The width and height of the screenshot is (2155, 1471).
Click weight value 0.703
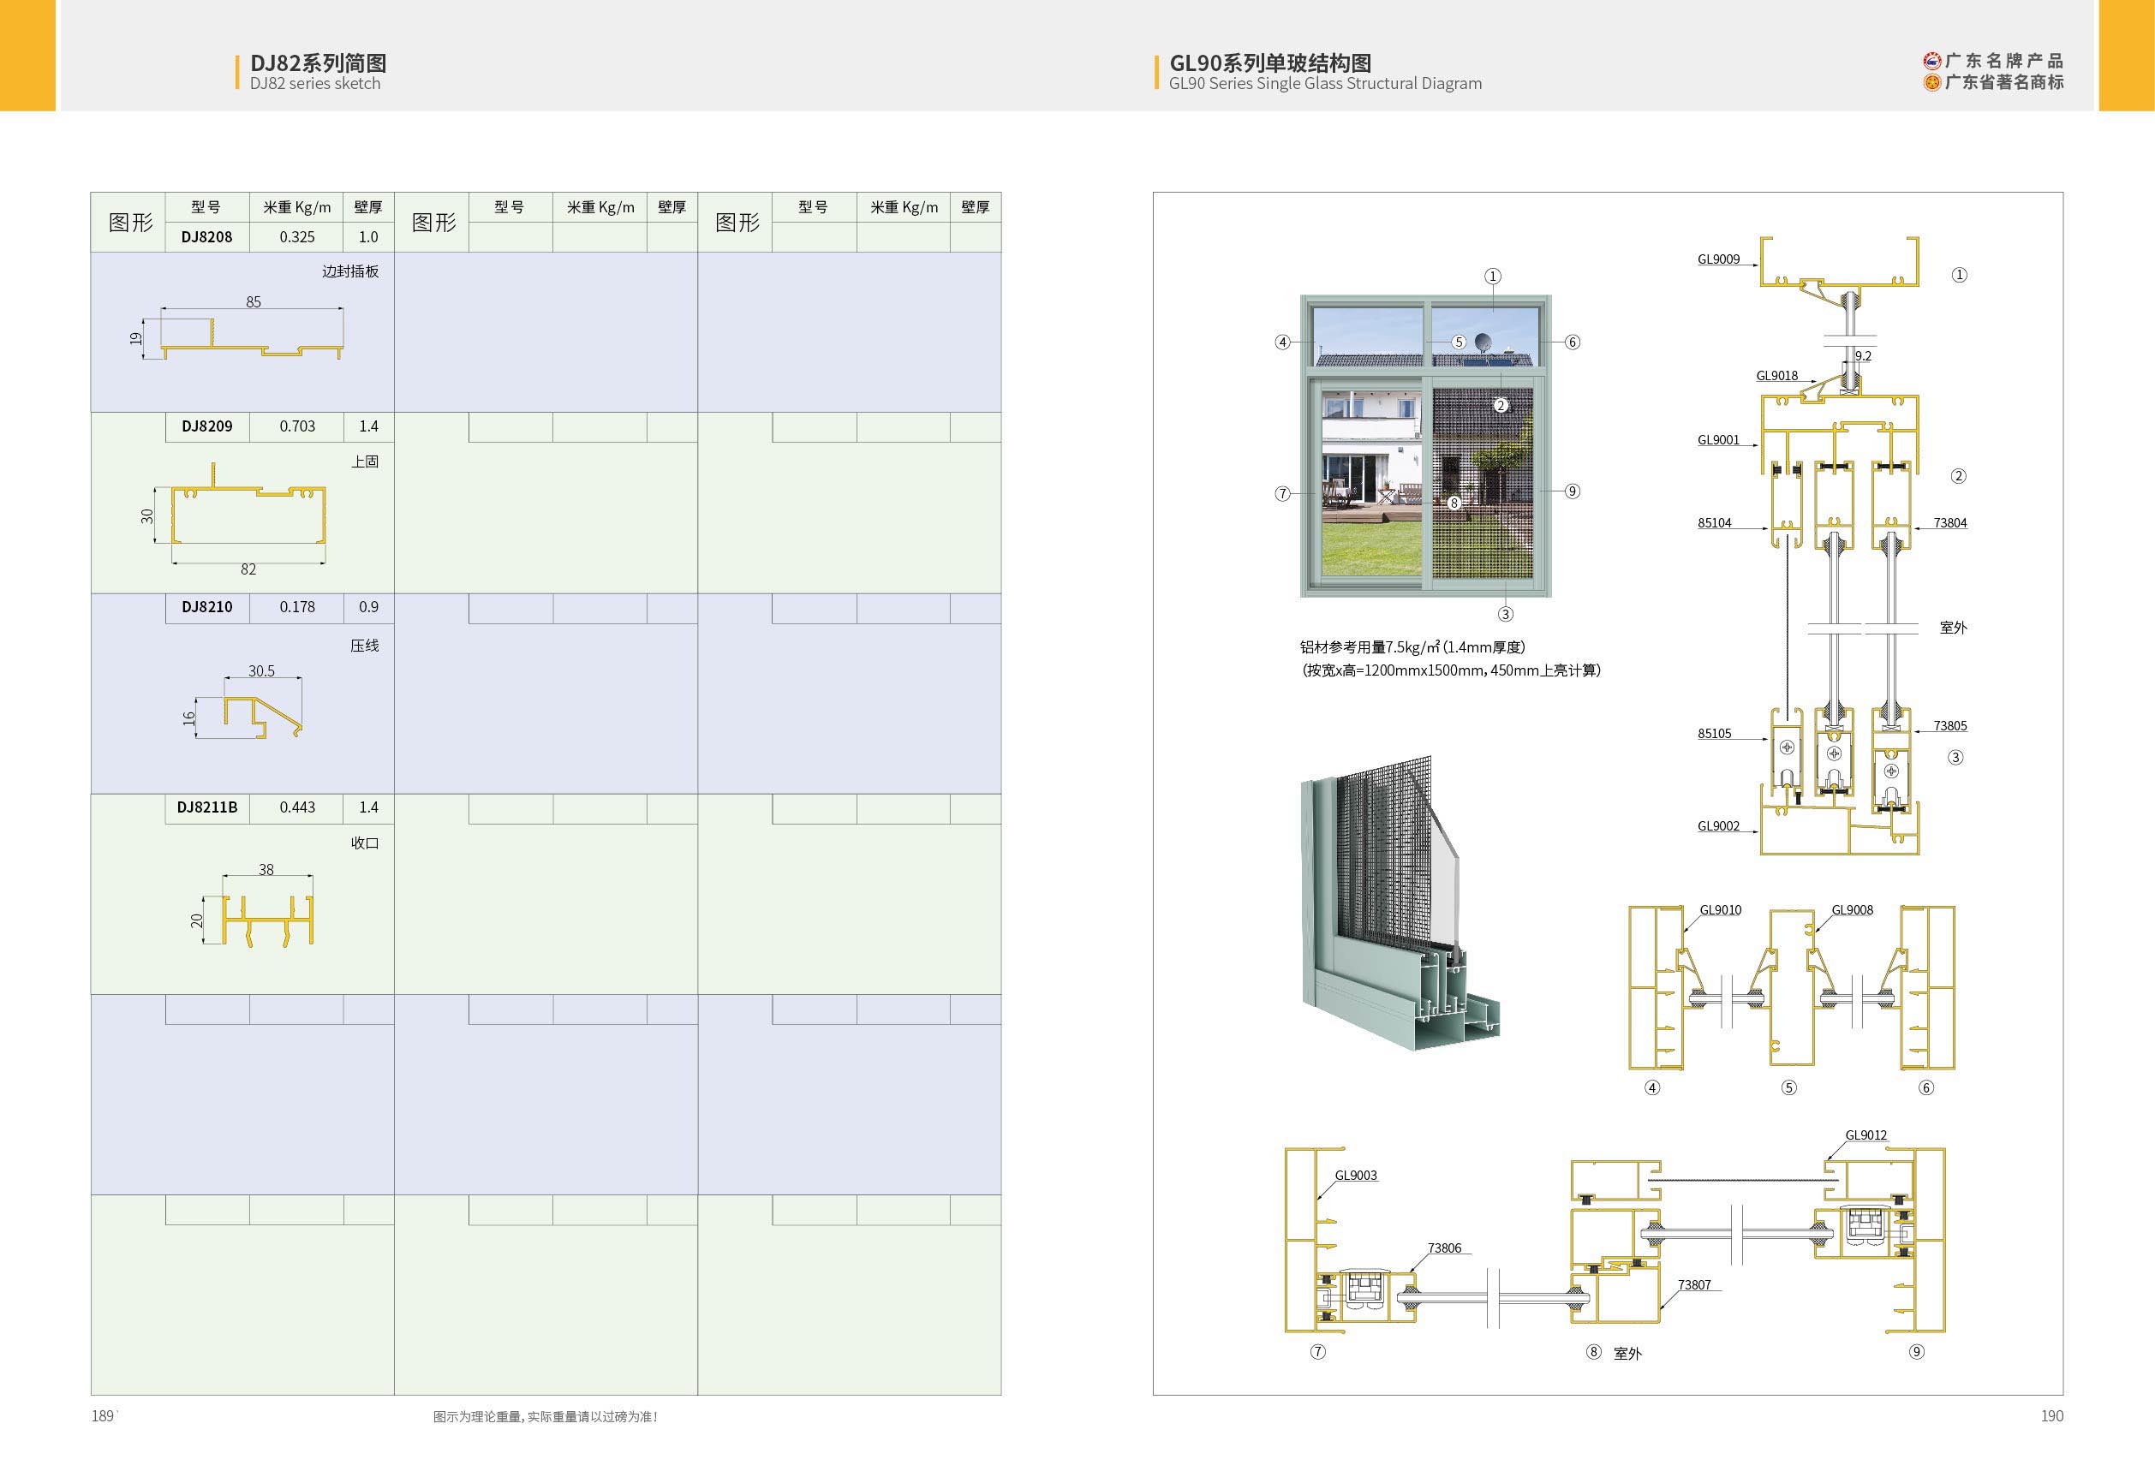pos(296,426)
